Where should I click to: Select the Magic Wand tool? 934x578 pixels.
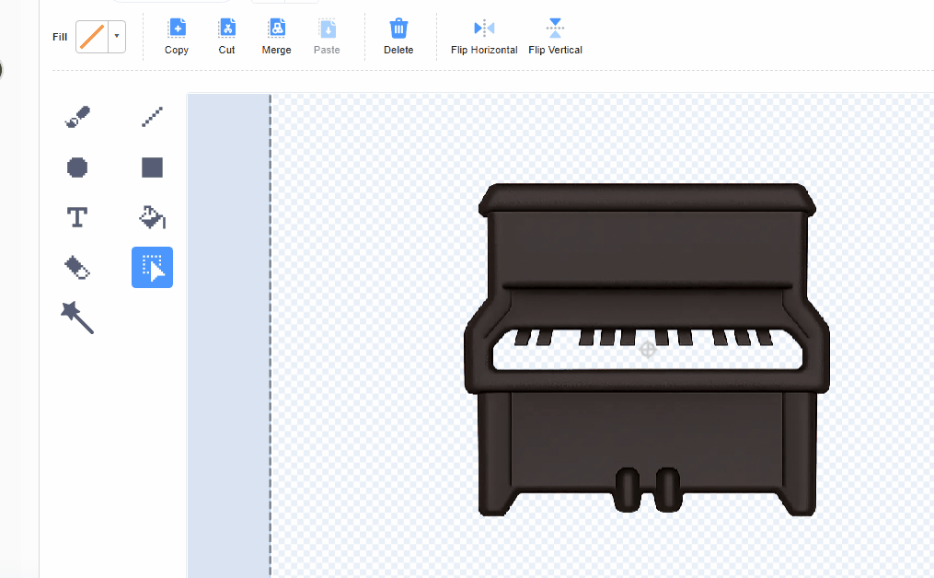point(77,318)
